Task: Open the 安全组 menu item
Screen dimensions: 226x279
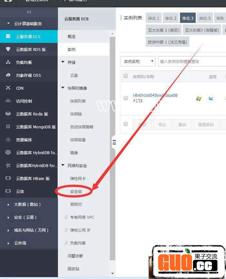Action: [76, 191]
